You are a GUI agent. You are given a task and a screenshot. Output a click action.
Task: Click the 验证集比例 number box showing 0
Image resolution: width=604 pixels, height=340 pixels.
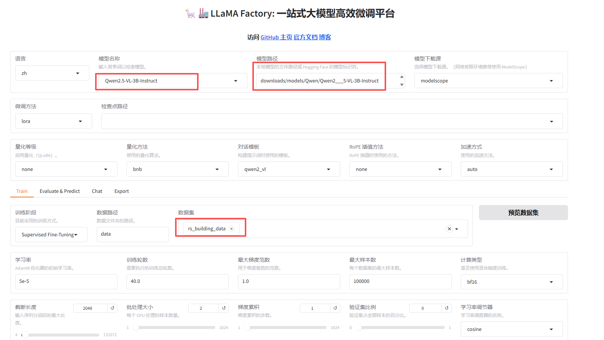click(426, 308)
